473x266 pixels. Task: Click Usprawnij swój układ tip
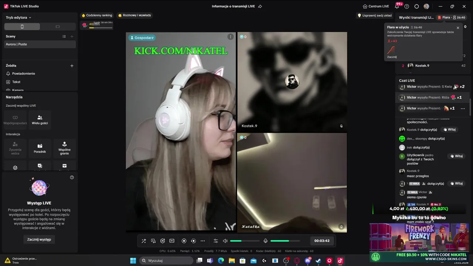pos(375,16)
